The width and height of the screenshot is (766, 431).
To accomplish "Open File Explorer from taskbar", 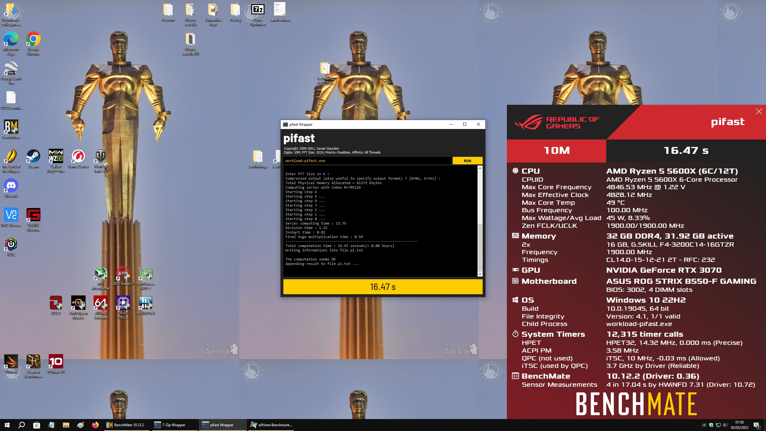I will pos(66,425).
